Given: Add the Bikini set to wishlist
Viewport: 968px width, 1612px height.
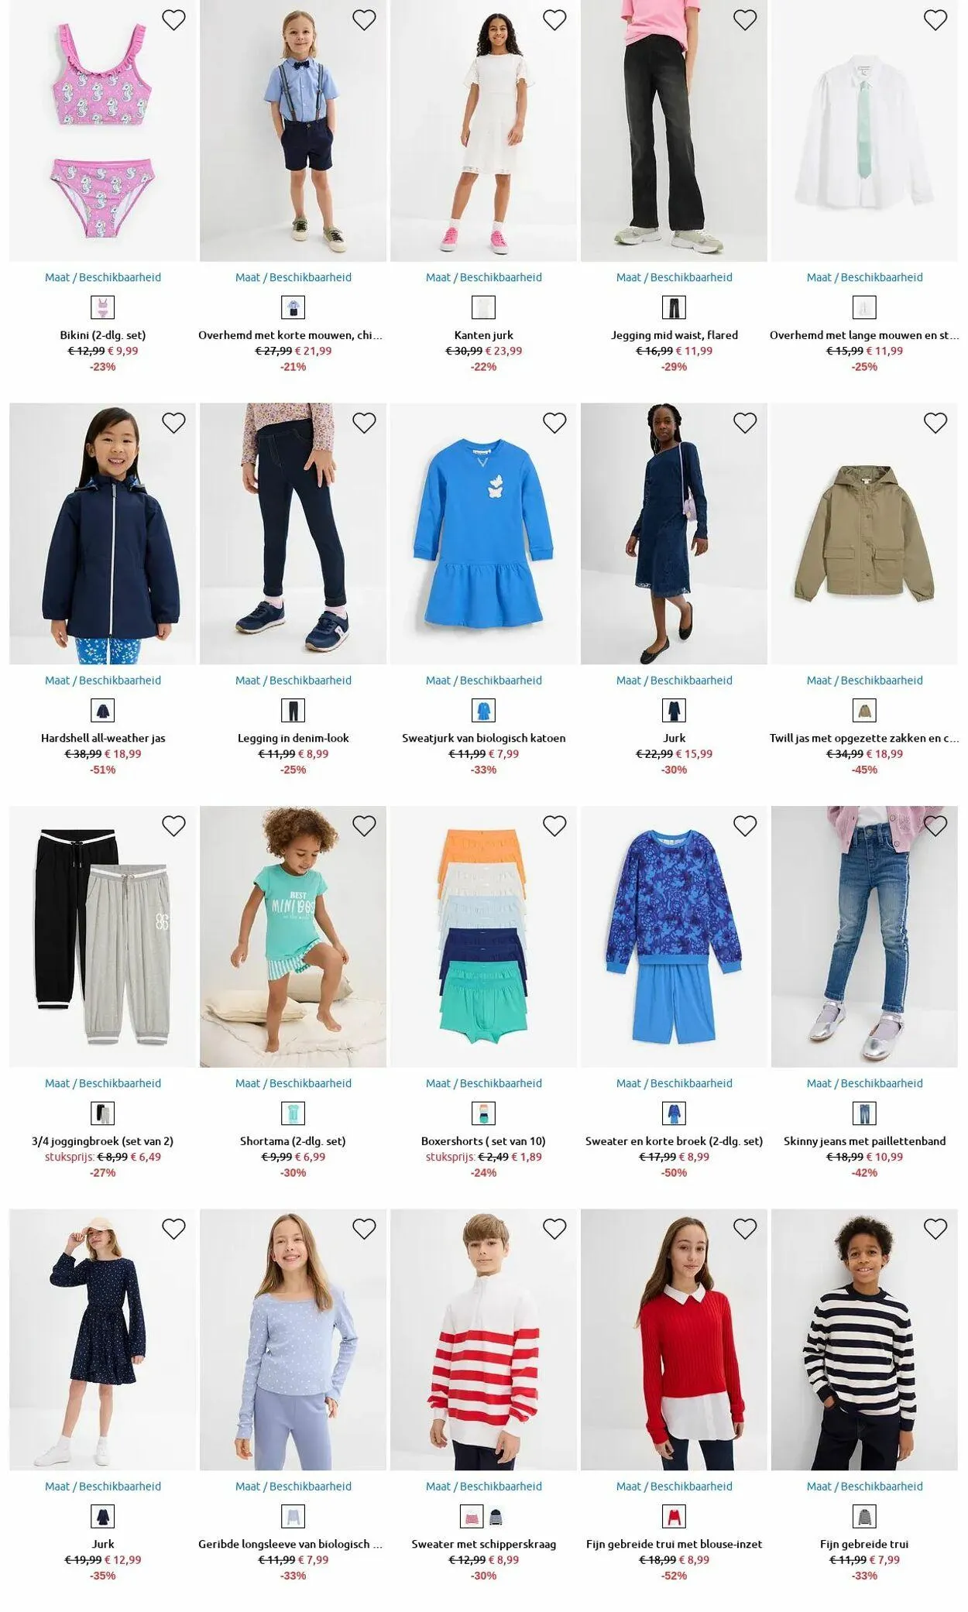Looking at the screenshot, I should [173, 19].
